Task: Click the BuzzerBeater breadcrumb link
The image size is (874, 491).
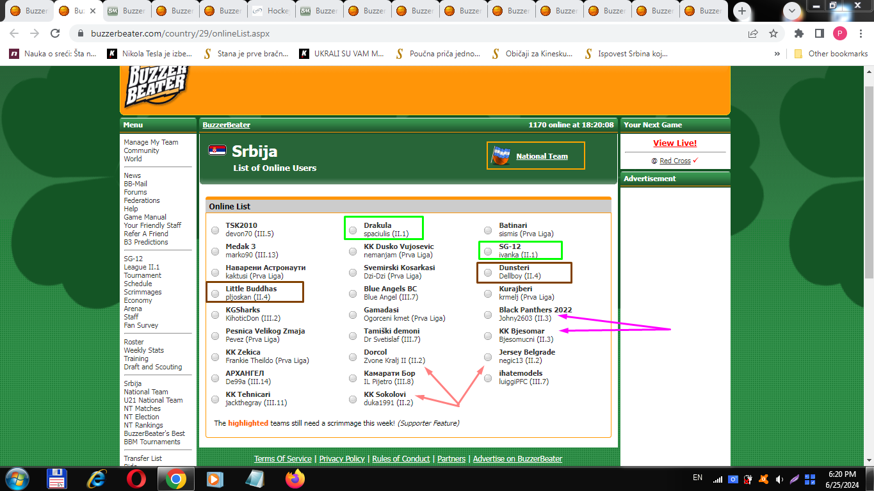Action: (x=226, y=125)
